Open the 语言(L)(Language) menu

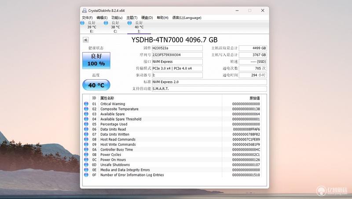click(x=187, y=18)
